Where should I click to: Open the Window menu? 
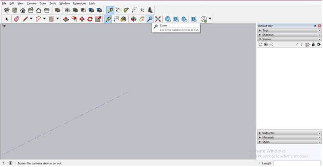(x=65, y=3)
